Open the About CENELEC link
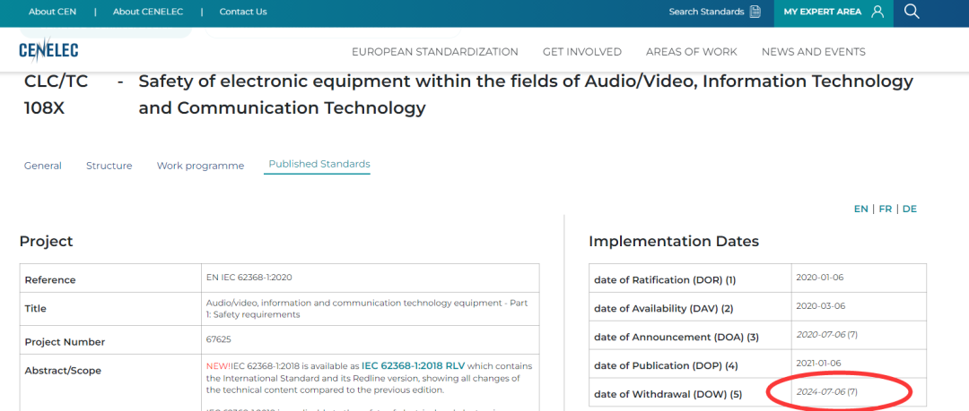The width and height of the screenshot is (969, 411). 148,12
